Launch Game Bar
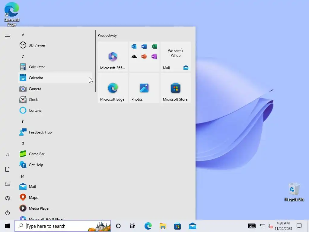This screenshot has height=232, width=309. tap(55, 154)
